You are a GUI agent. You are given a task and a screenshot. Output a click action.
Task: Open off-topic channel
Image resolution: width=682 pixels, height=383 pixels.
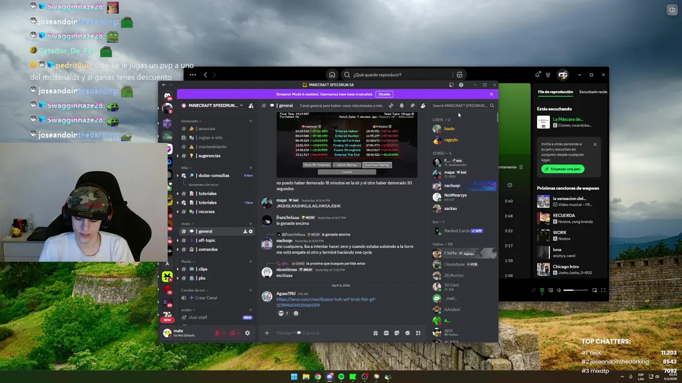pyautogui.click(x=216, y=240)
